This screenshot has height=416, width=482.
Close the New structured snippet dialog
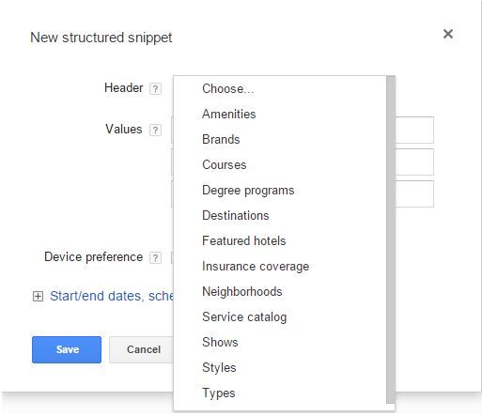coord(448,34)
